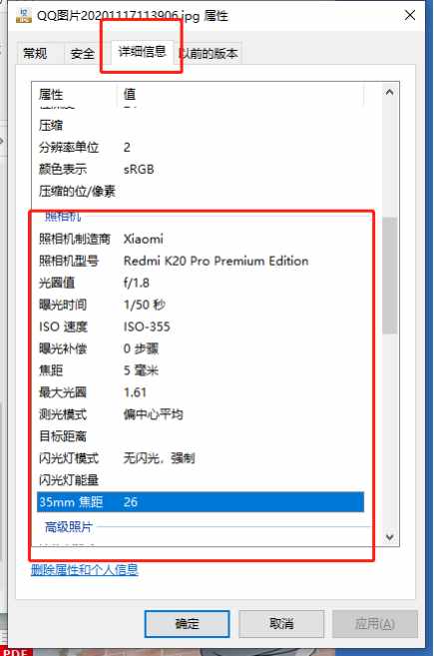Viewport: 434px width, 656px height.
Task: Select the ISO 速度 ISO-355 row
Action: tap(201, 327)
